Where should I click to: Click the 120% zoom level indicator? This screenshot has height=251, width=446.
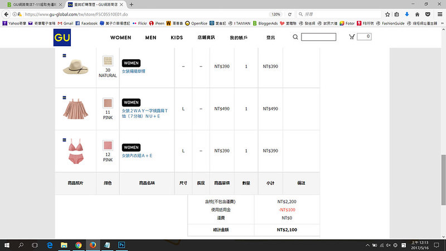(275, 15)
